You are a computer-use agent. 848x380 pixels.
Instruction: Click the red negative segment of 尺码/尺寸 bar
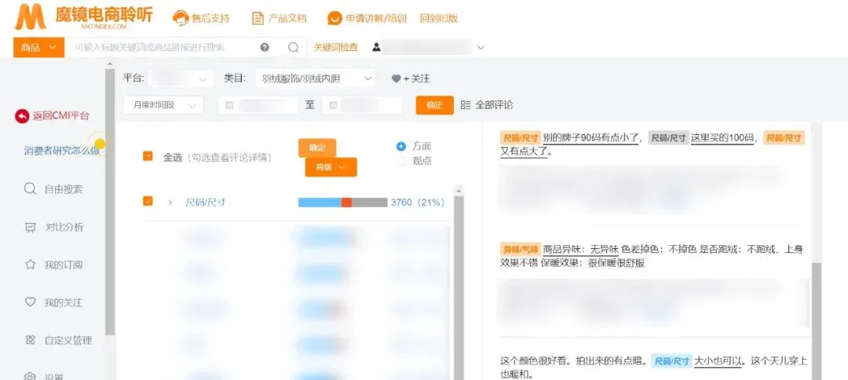pos(347,202)
